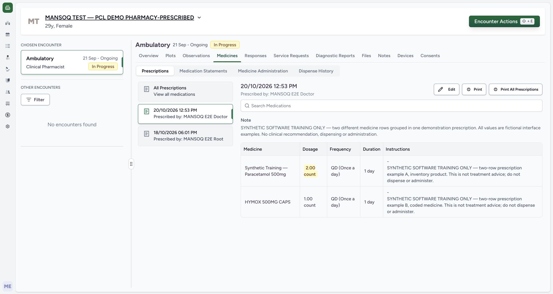Image resolution: width=553 pixels, height=294 pixels.
Task: Expand the patient name dropdown chevron
Action: click(199, 18)
